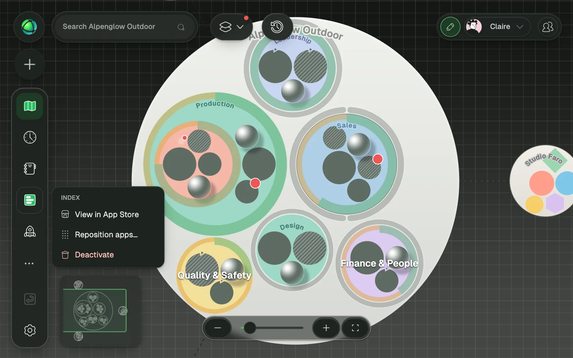573x358 pixels.
Task: Select the Design circle label
Action: tap(292, 226)
